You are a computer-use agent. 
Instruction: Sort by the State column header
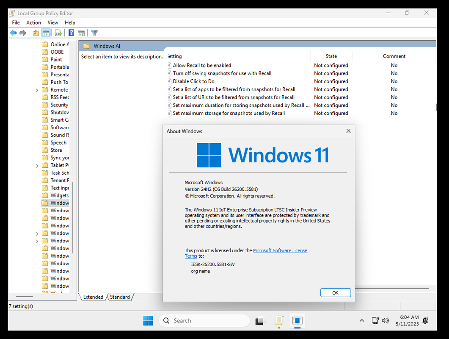coord(331,56)
